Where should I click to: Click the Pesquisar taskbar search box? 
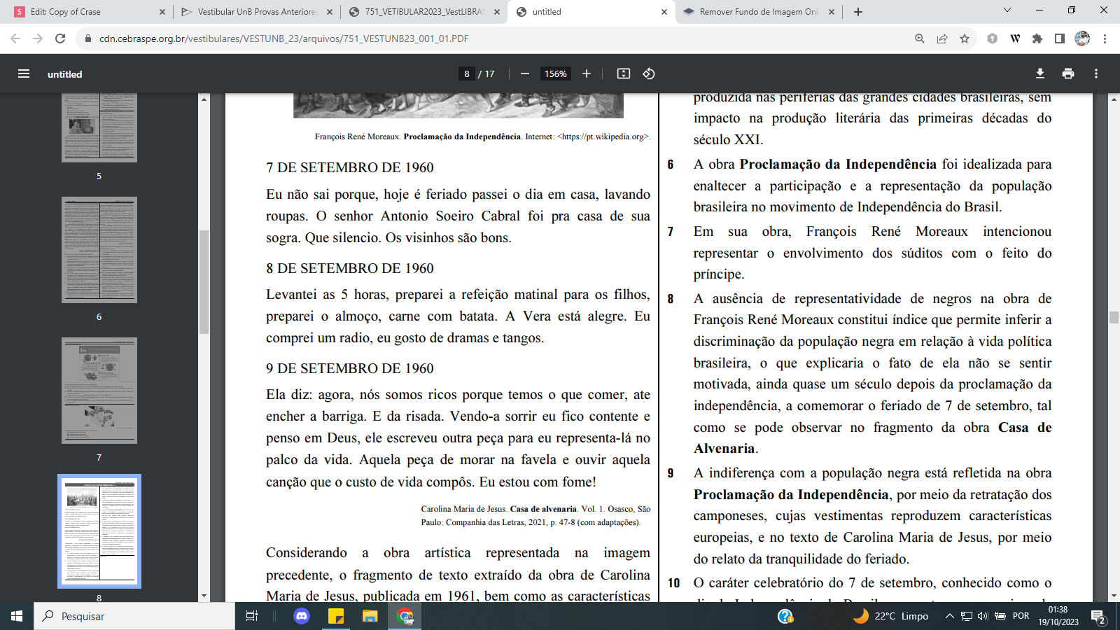tap(134, 616)
